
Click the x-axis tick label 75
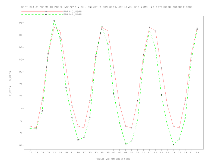[179, 152]
